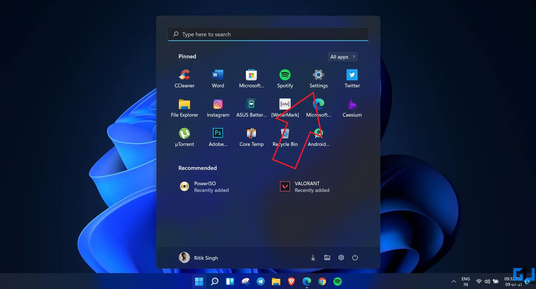
Task: Click the Power button in Start menu
Action: tap(355, 257)
